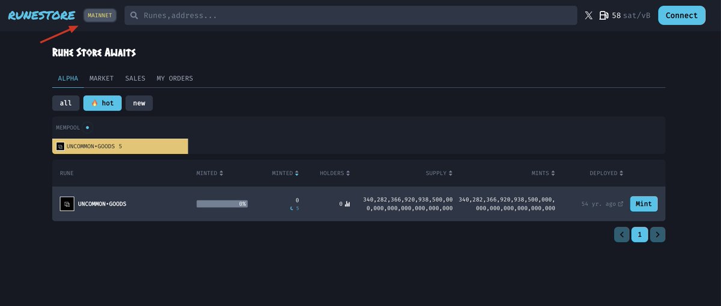Click the pending mints clock icon
Image resolution: width=721 pixels, height=306 pixels.
click(x=292, y=209)
